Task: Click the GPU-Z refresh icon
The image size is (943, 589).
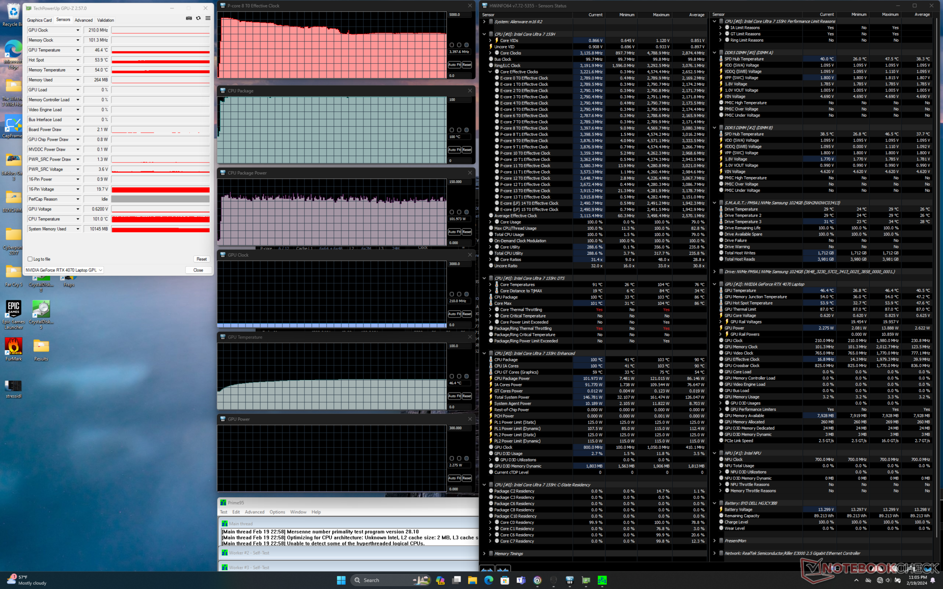Action: tap(198, 18)
